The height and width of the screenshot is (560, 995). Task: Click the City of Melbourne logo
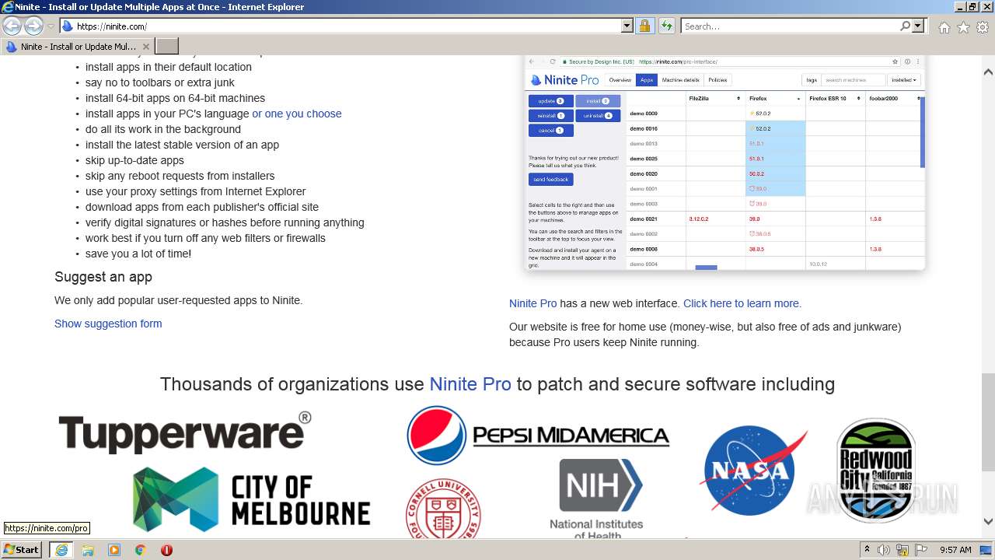click(x=251, y=500)
